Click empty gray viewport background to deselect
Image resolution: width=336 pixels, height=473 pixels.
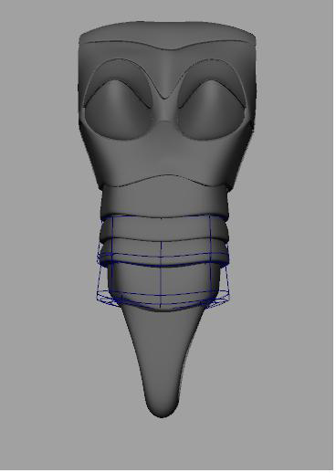click(x=289, y=365)
